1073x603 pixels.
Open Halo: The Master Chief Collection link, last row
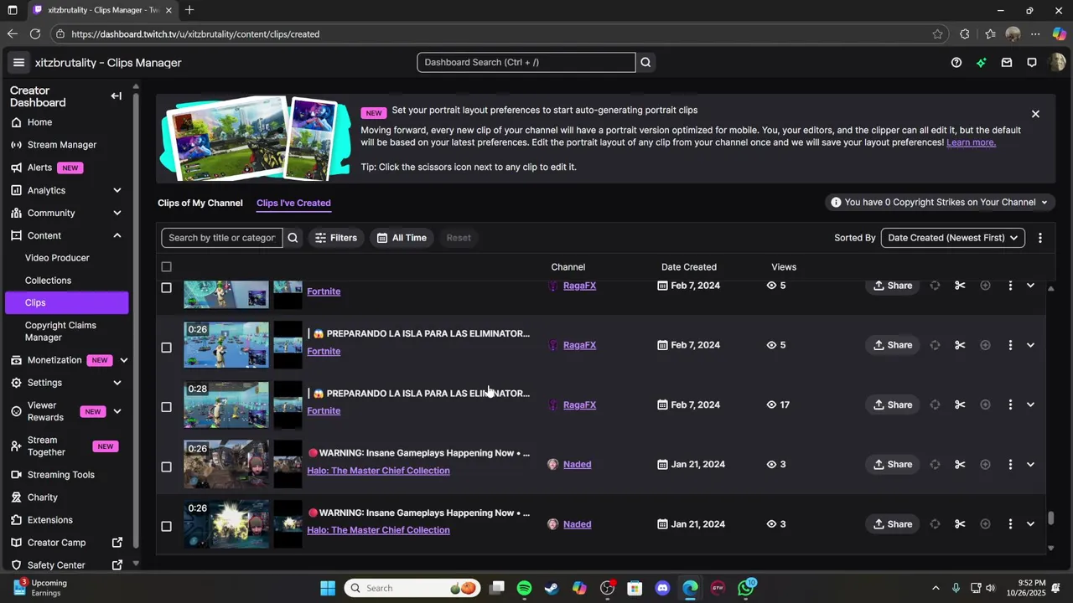point(378,530)
